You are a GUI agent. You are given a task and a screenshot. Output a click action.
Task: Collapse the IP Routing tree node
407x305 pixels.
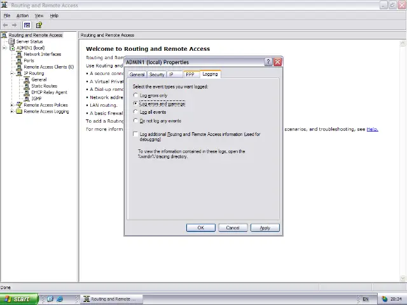[12, 74]
